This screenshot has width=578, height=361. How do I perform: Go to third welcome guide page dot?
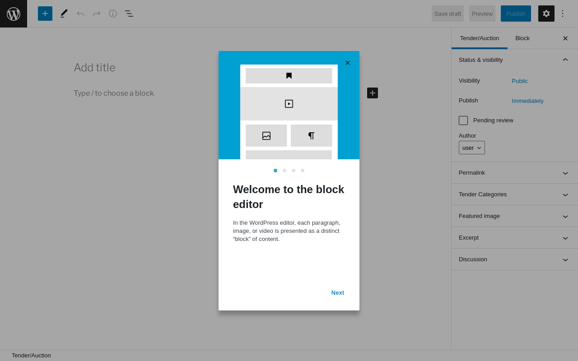click(x=294, y=171)
